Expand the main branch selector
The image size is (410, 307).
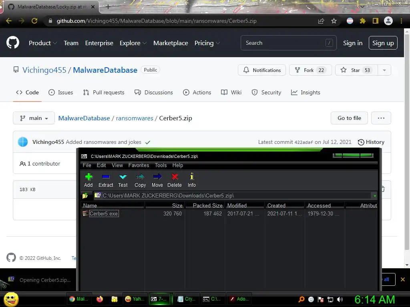[x=34, y=118]
